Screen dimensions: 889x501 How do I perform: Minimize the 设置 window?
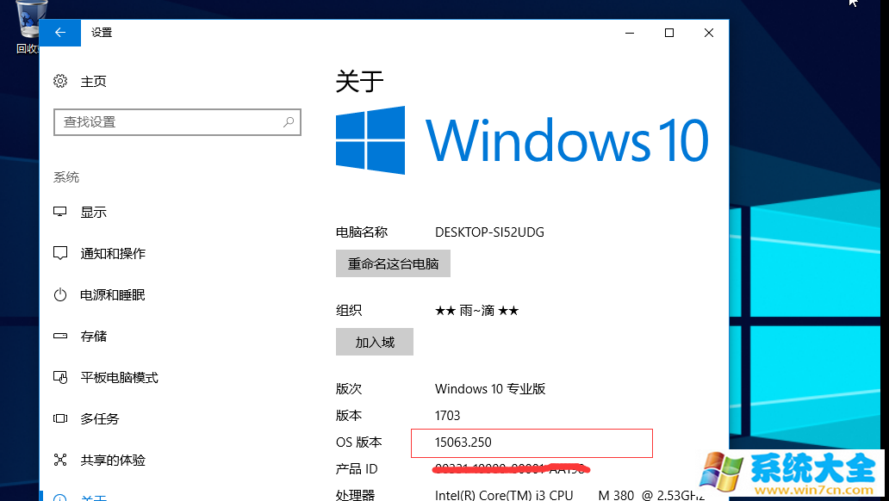630,33
